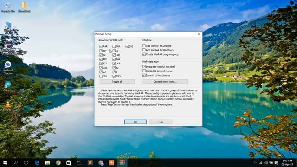The width and height of the screenshot is (297, 167).
Task: Confirm WinRAR Setup with OK
Action: click(x=136, y=122)
